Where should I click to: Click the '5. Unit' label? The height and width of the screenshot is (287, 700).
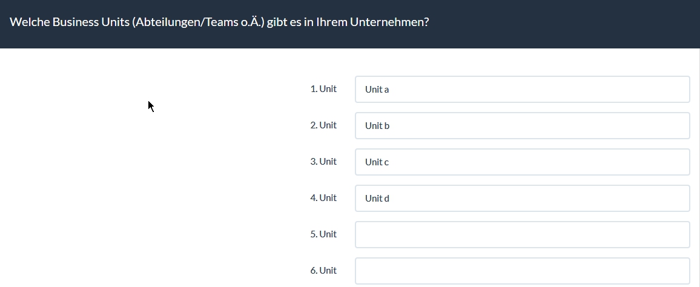pyautogui.click(x=323, y=234)
